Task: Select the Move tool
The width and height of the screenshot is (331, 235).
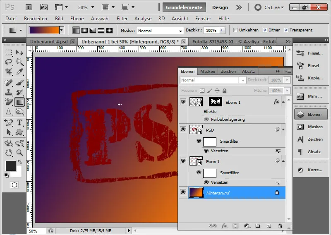Action: tap(19, 52)
